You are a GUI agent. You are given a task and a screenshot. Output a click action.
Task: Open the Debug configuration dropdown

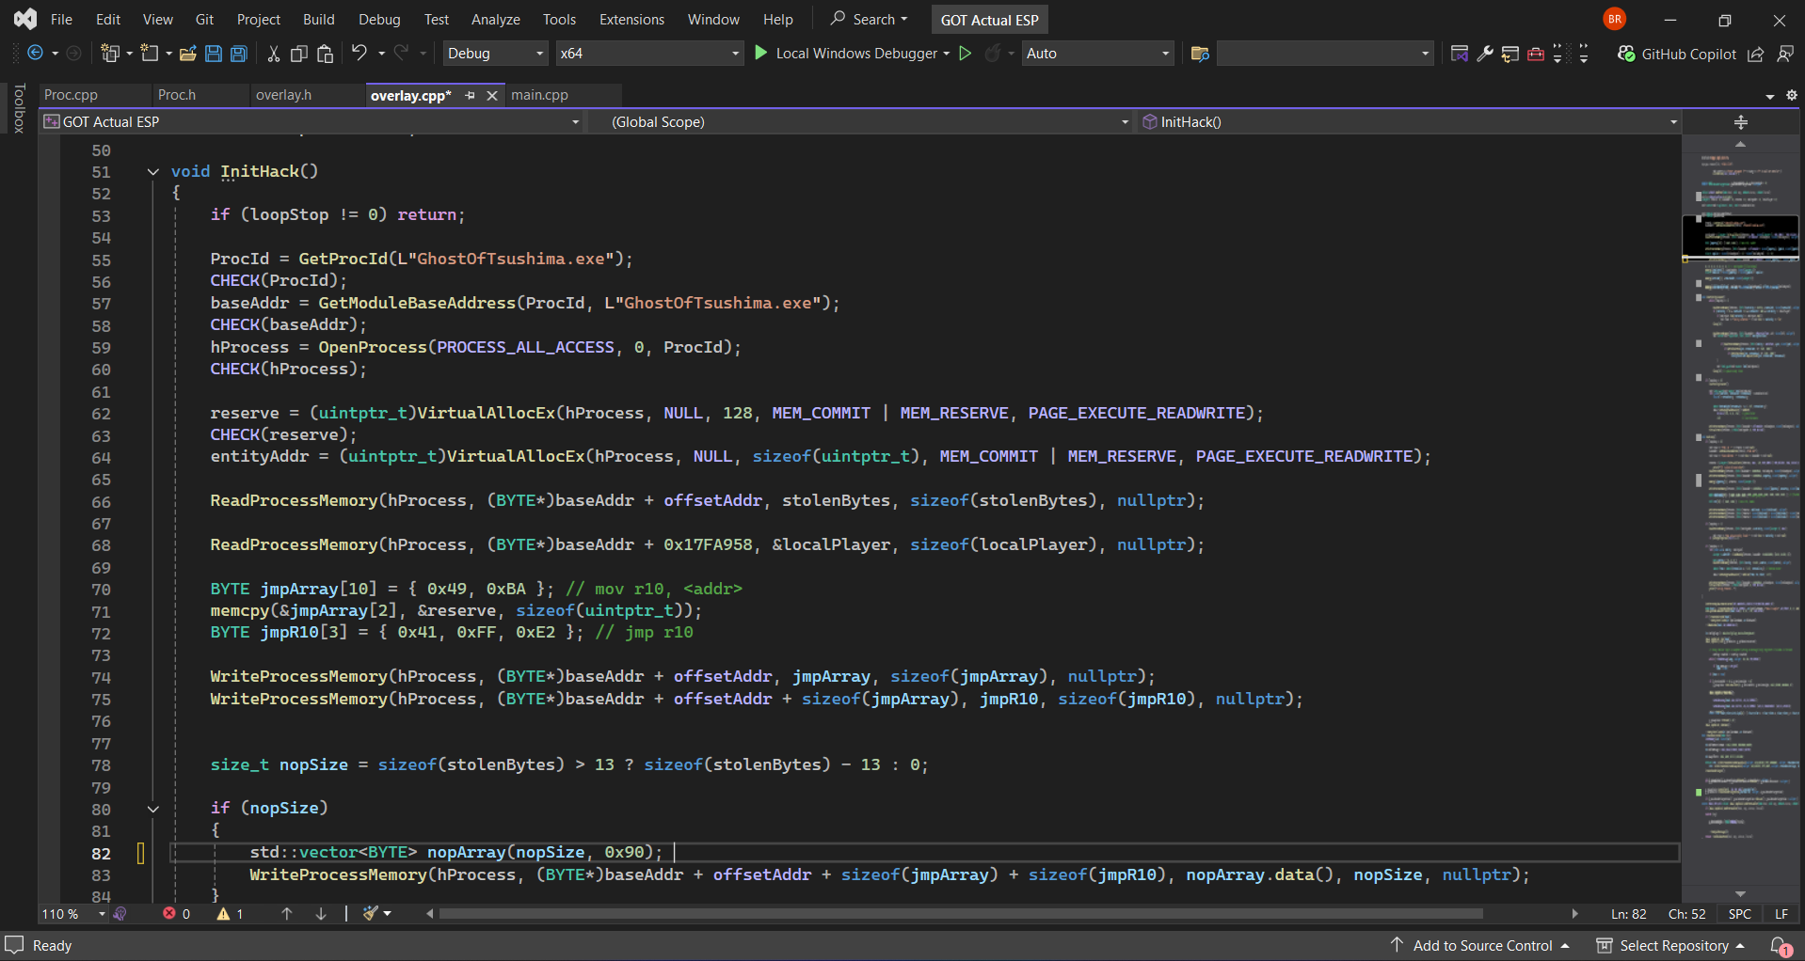tap(495, 54)
